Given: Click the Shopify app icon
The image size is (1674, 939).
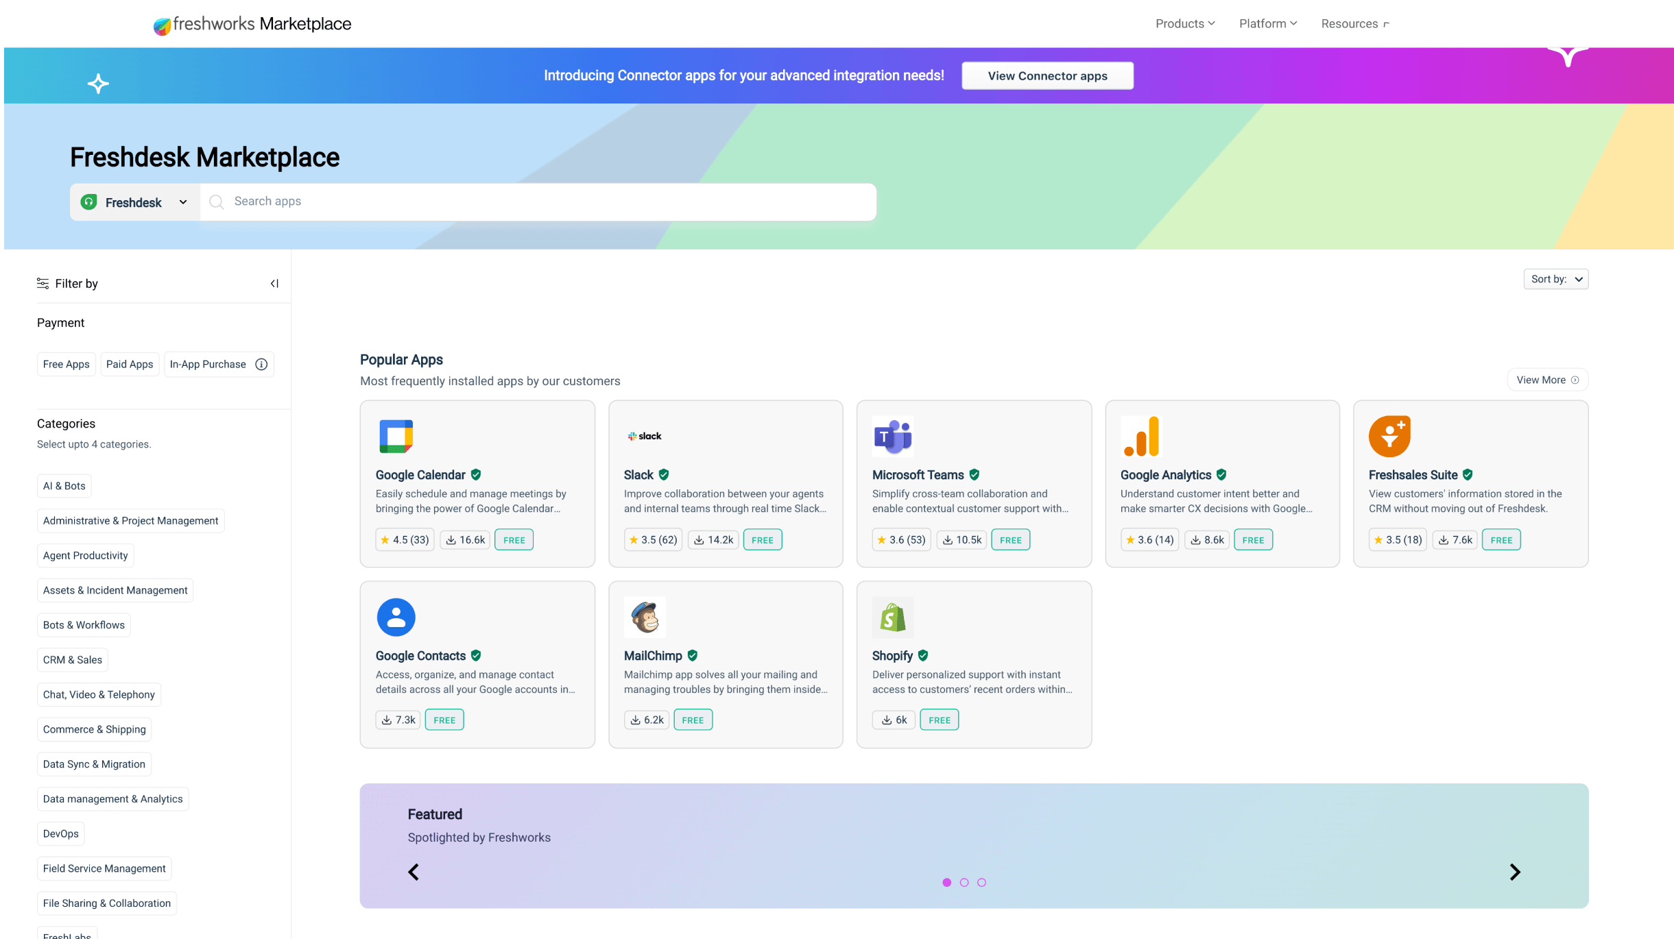Looking at the screenshot, I should pyautogui.click(x=892, y=616).
